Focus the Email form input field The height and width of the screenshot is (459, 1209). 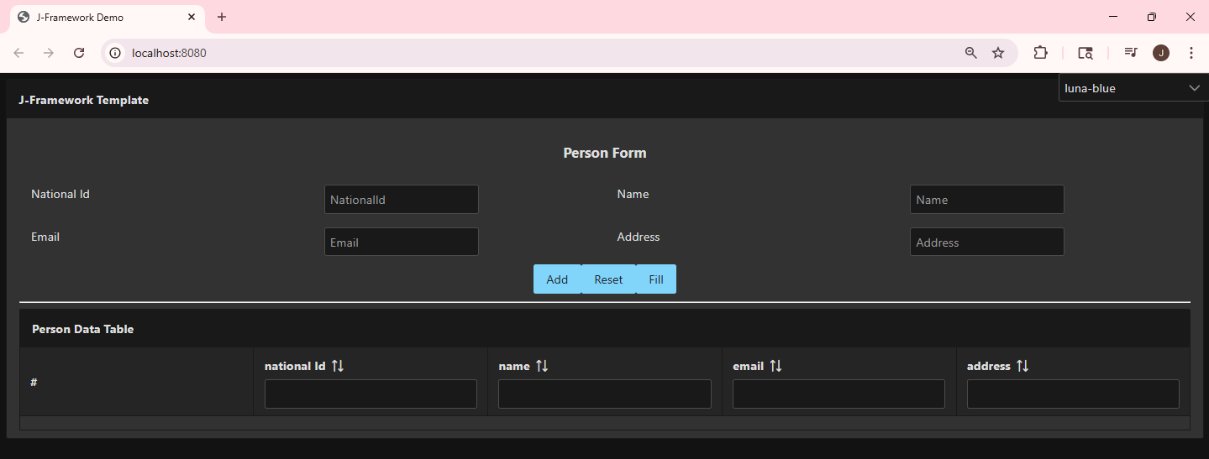[401, 243]
